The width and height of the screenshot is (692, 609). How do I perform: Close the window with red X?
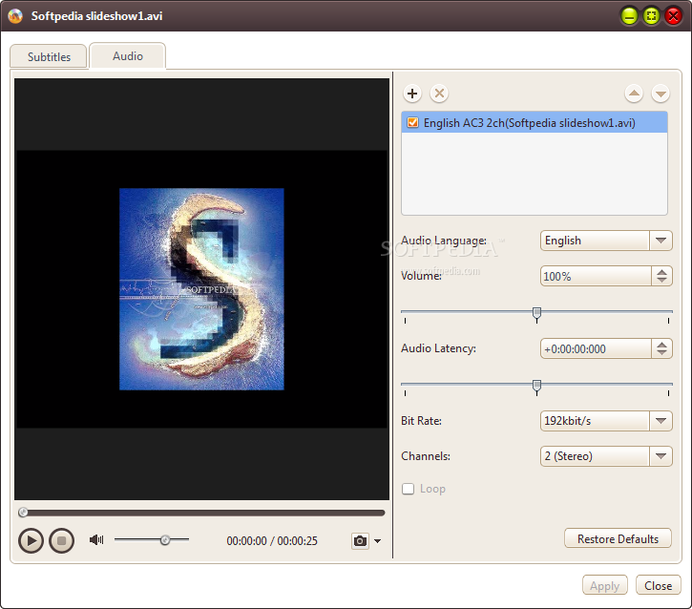(674, 16)
